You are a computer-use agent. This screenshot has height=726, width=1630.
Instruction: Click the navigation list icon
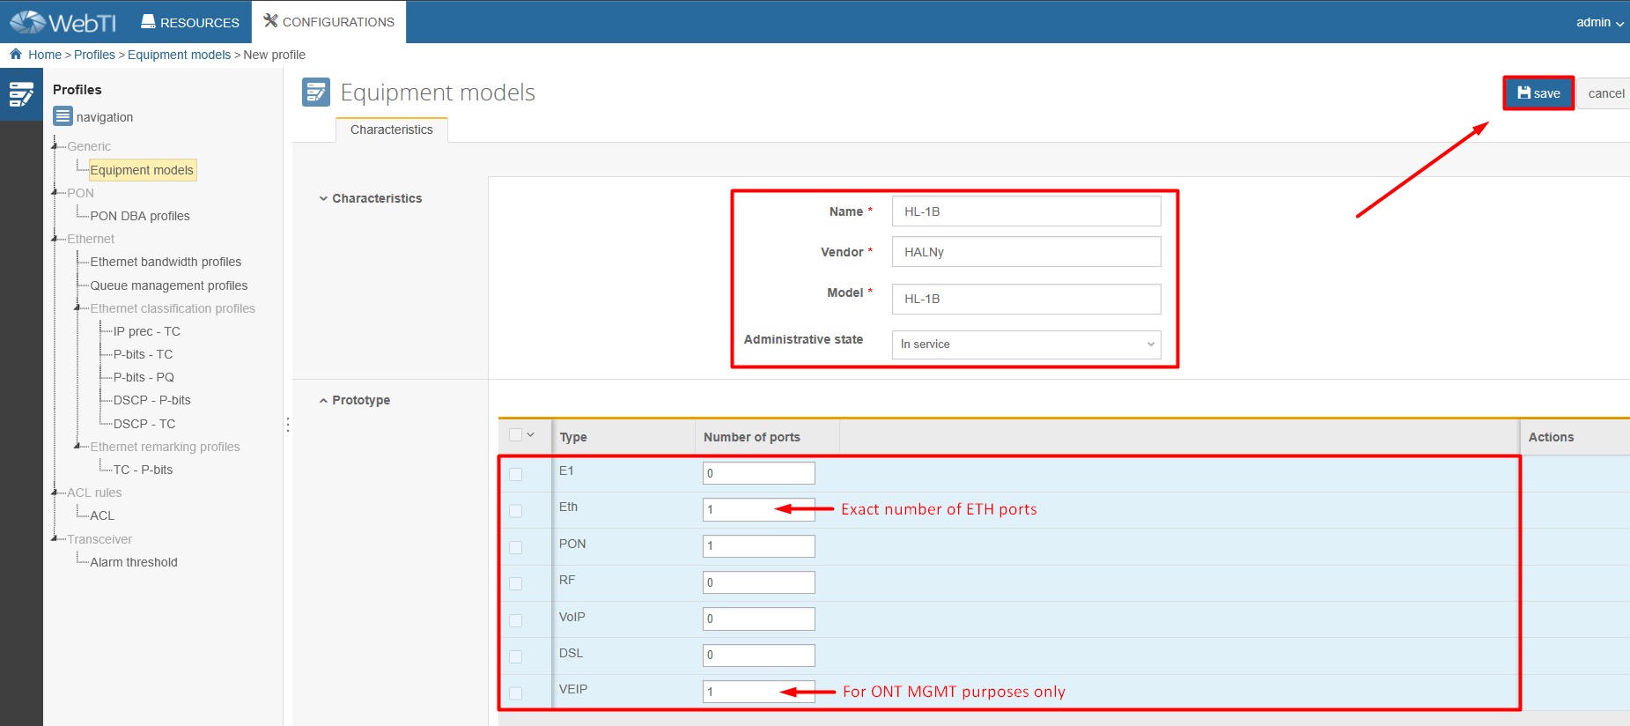[63, 116]
